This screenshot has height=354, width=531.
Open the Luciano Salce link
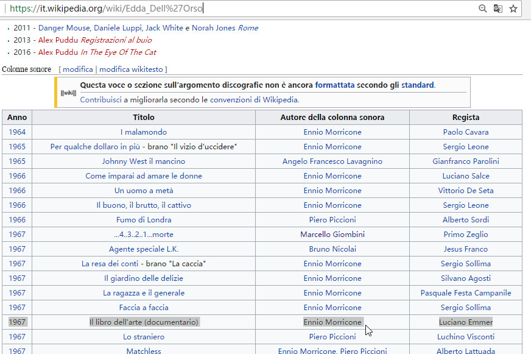pyautogui.click(x=466, y=176)
